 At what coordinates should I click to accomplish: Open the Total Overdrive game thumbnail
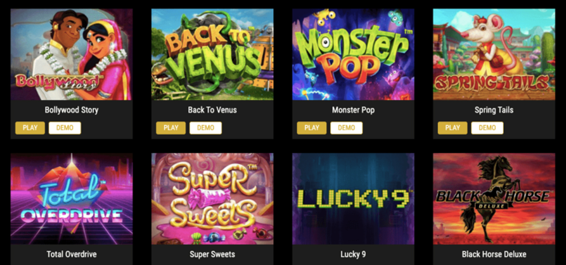point(72,199)
